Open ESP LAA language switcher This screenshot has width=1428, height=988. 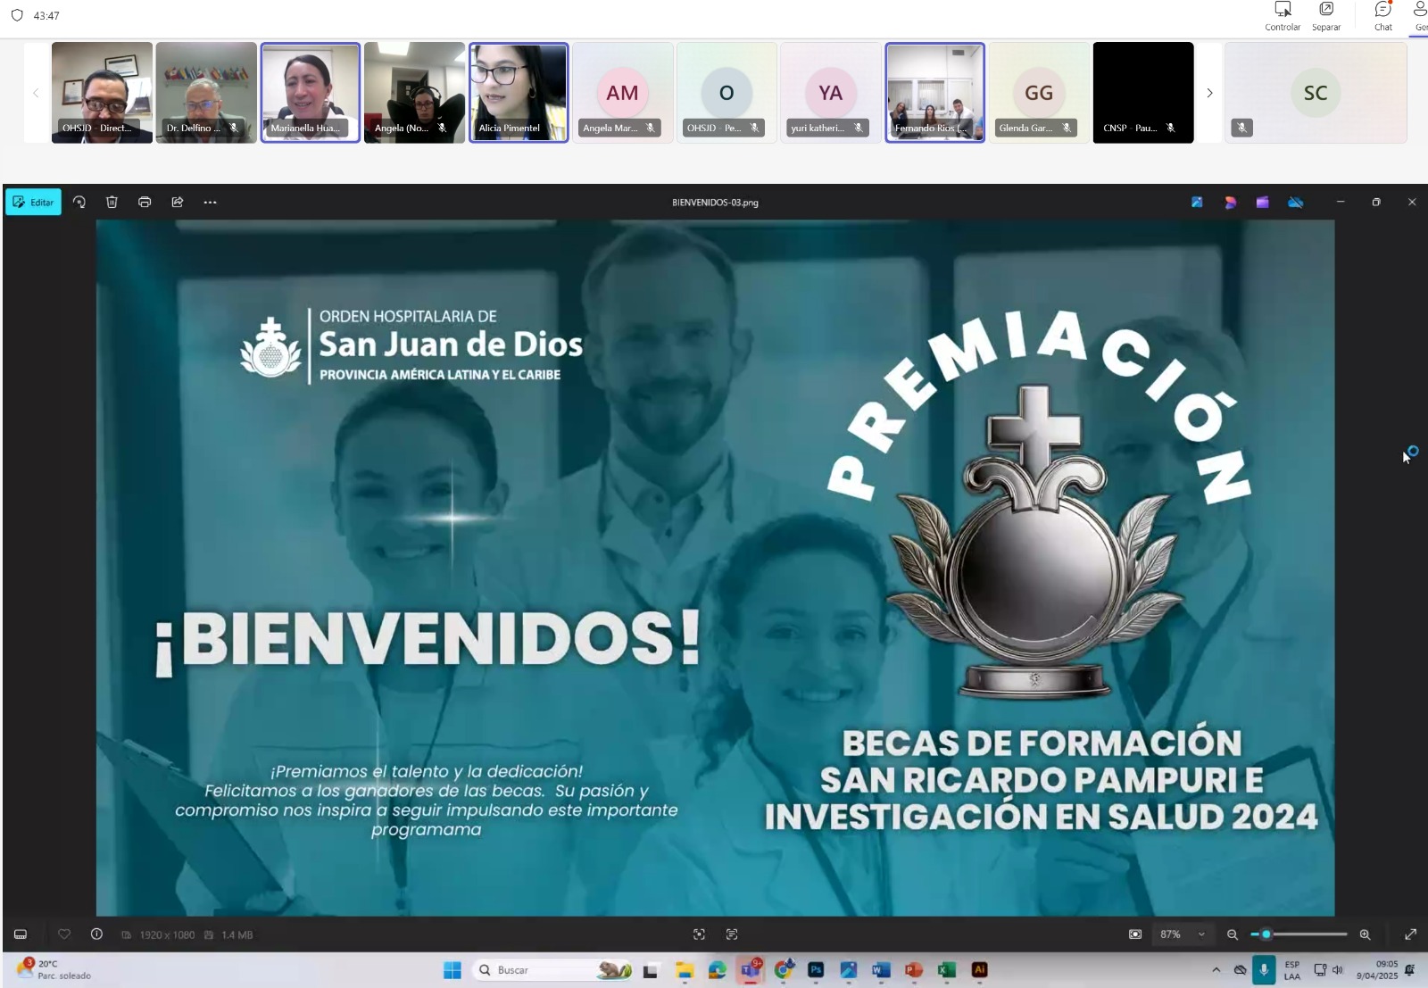pos(1291,970)
